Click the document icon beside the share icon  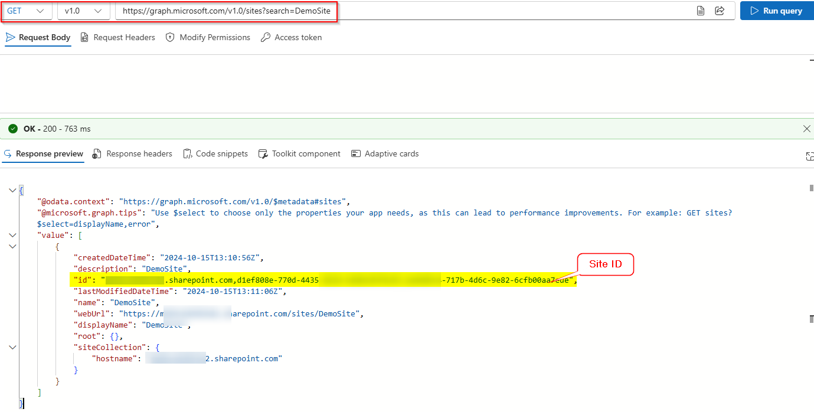(x=701, y=10)
